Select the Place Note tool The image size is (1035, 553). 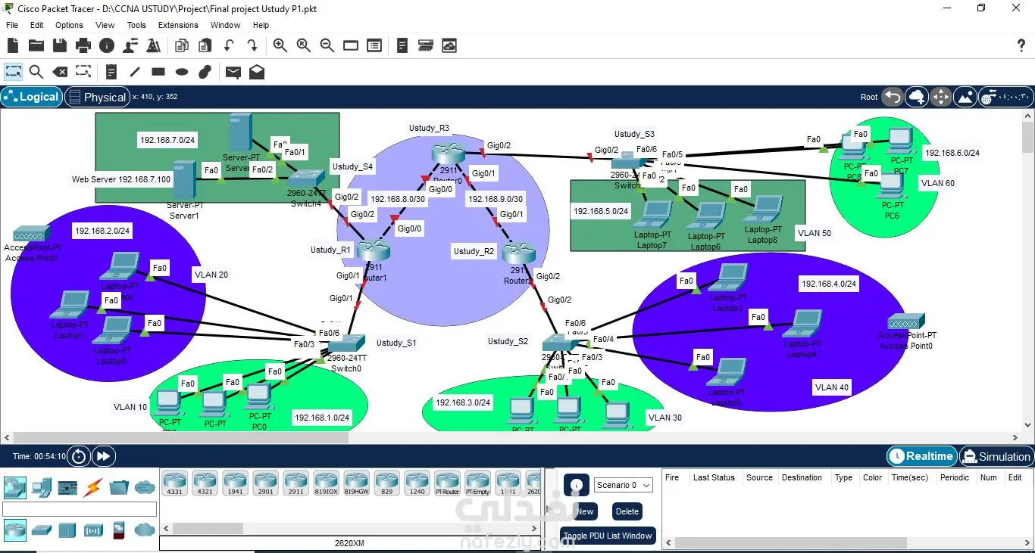(111, 72)
